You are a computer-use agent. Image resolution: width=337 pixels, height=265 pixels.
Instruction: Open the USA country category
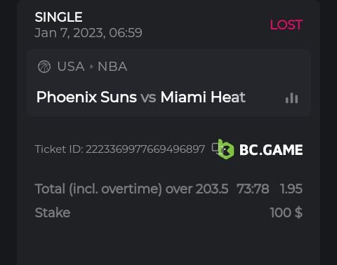(x=71, y=67)
